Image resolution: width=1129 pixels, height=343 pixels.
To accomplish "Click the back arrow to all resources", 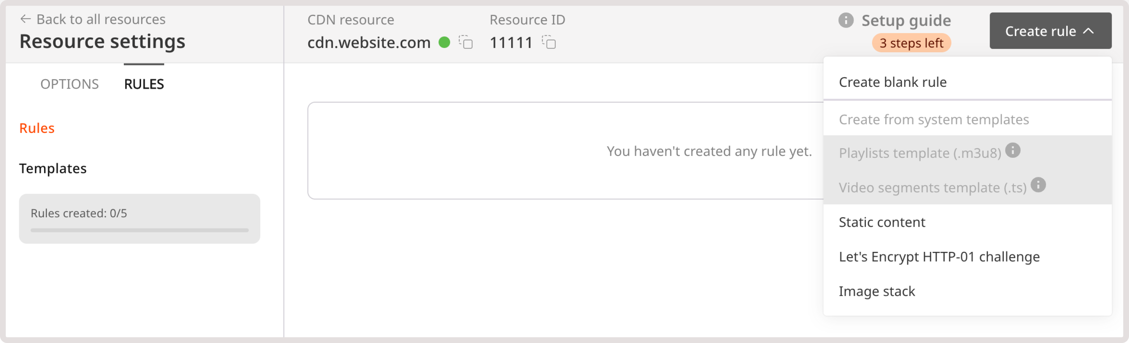I will click(x=25, y=19).
